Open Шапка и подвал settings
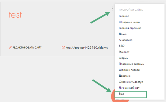 tap(129, 70)
